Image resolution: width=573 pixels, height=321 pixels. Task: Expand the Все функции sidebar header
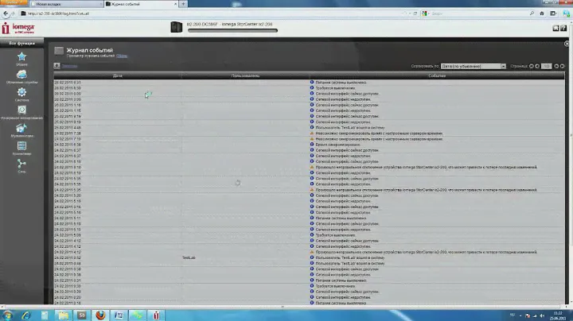[21, 44]
